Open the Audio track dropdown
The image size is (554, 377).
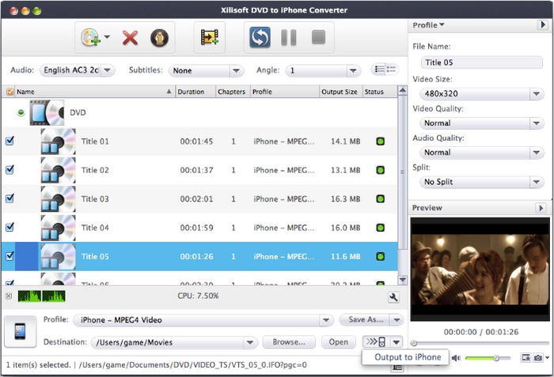click(x=77, y=70)
